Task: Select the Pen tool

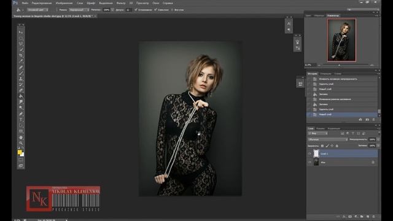Action: tap(21, 114)
